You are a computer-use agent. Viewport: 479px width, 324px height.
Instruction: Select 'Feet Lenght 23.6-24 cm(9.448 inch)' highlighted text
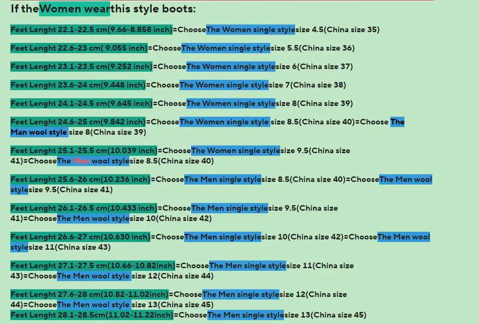(x=78, y=85)
